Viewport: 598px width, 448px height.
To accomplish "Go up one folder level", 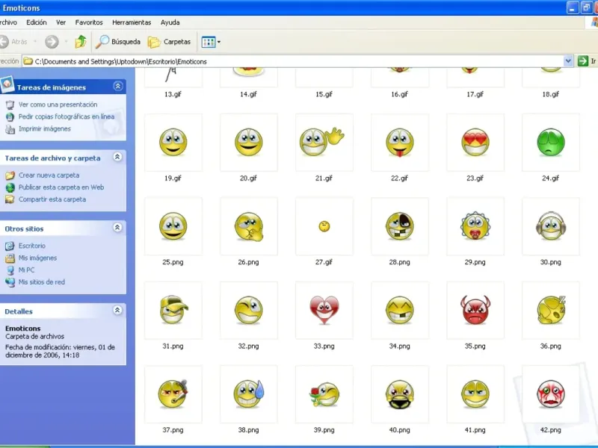I will (x=81, y=42).
